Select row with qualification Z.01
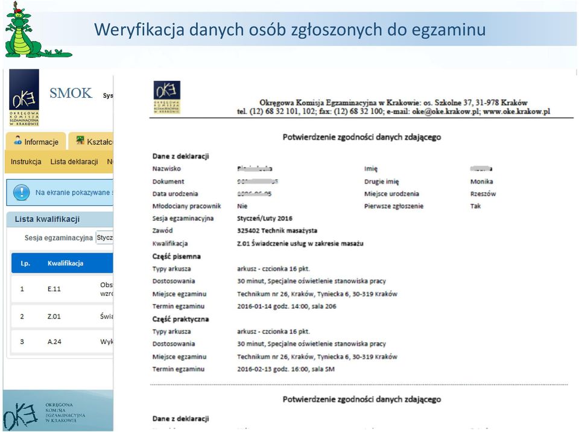This screenshot has width=579, height=432. click(x=62, y=316)
